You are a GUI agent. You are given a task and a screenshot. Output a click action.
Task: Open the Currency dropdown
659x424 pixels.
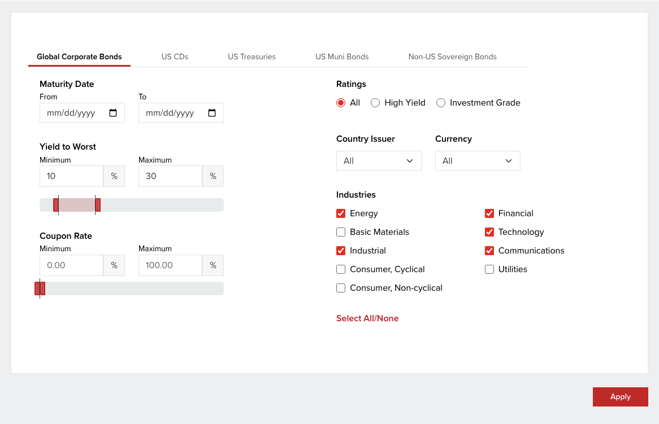pyautogui.click(x=478, y=161)
